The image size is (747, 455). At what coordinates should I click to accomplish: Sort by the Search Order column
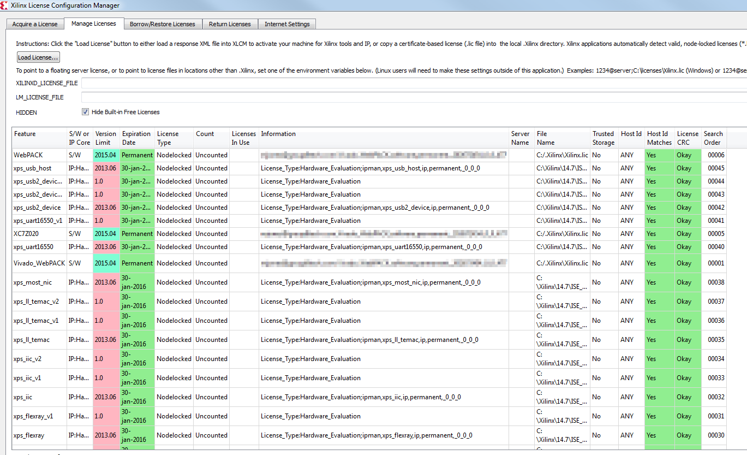click(713, 138)
